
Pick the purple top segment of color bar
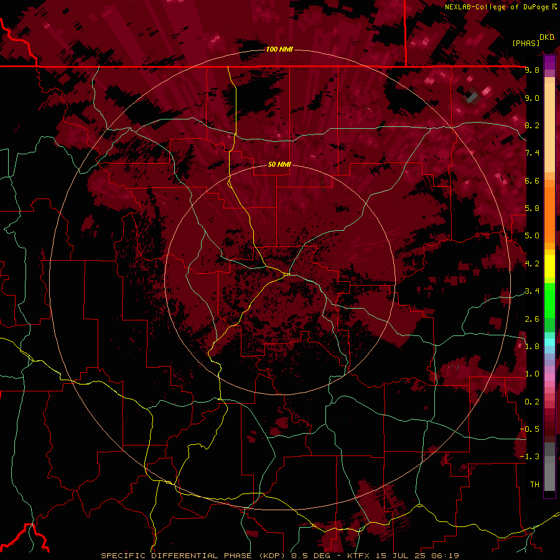click(549, 62)
